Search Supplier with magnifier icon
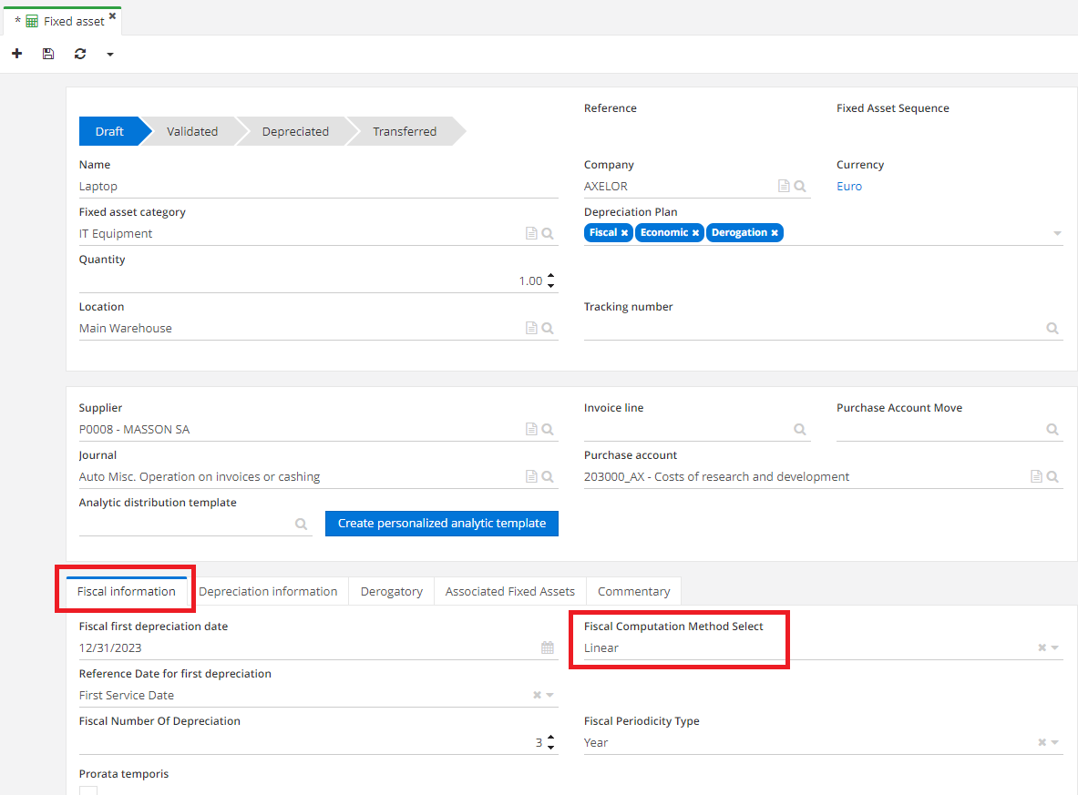 [x=548, y=430]
